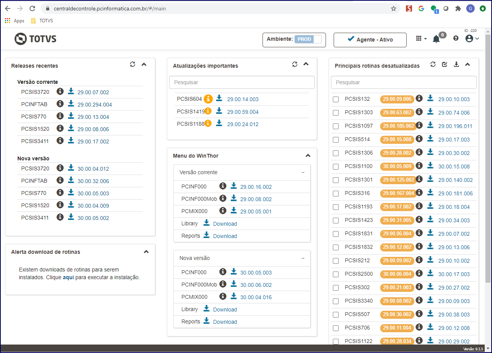Click download icon for PCSIS1097 row

[x=430, y=125]
